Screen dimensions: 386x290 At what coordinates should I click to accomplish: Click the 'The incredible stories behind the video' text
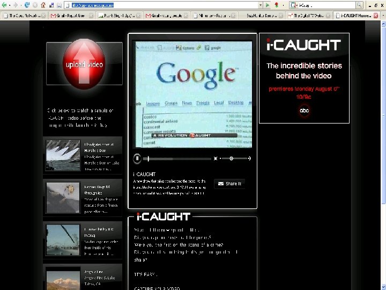[304, 71]
